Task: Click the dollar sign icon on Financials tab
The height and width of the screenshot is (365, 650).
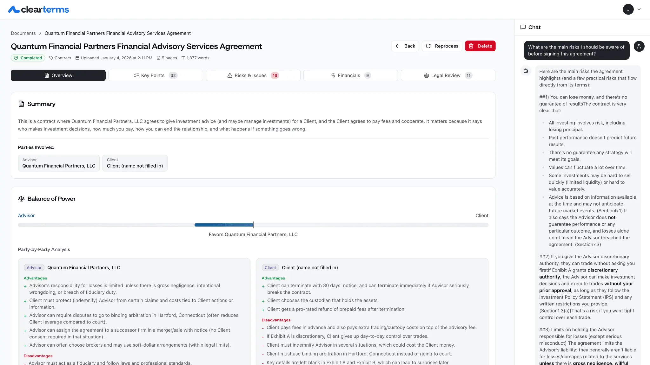Action: [x=333, y=75]
